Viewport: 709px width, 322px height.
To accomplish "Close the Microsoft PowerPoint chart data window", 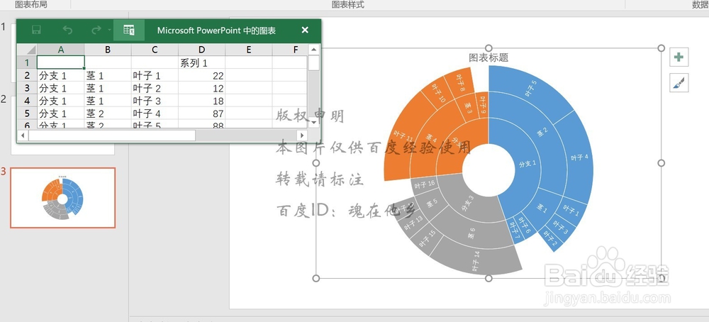I will click(305, 30).
